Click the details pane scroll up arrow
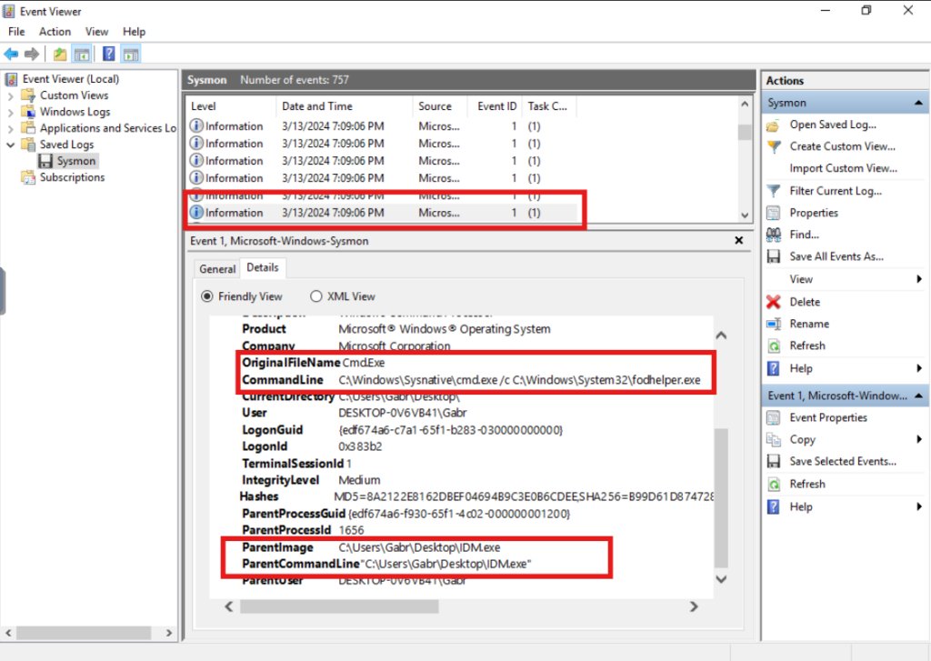 [x=721, y=336]
